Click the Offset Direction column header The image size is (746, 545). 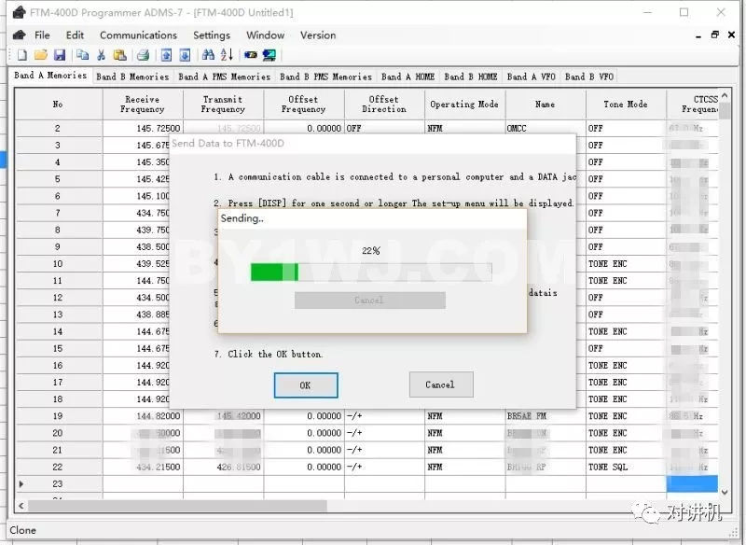(x=384, y=105)
